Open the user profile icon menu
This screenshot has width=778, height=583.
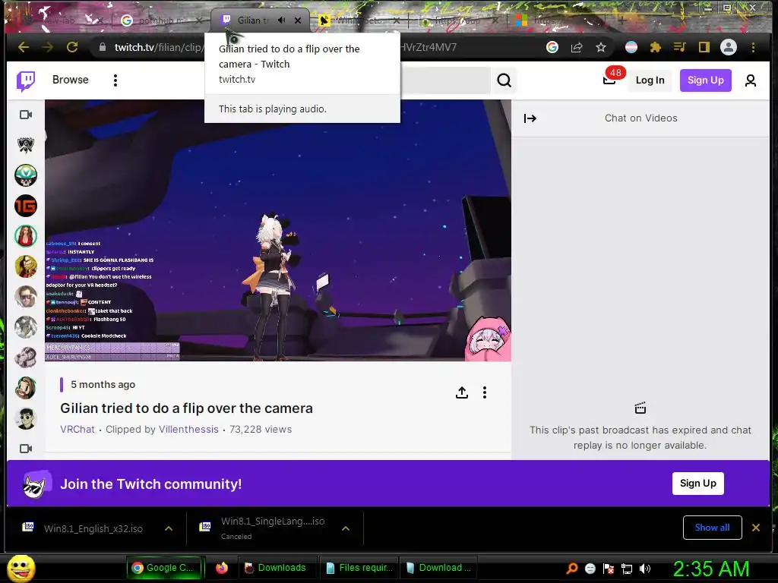pos(751,80)
